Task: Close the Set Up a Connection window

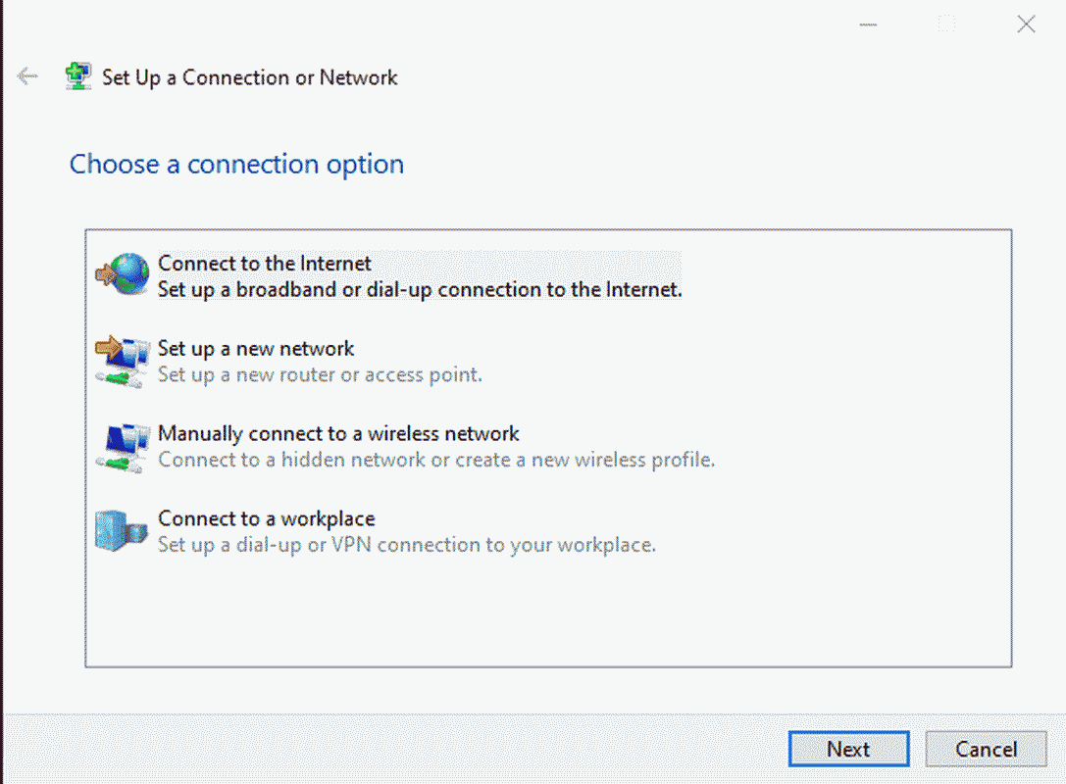Action: coord(1026,24)
